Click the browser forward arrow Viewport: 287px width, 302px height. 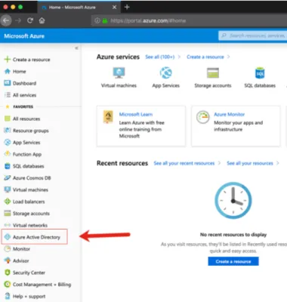(x=18, y=20)
